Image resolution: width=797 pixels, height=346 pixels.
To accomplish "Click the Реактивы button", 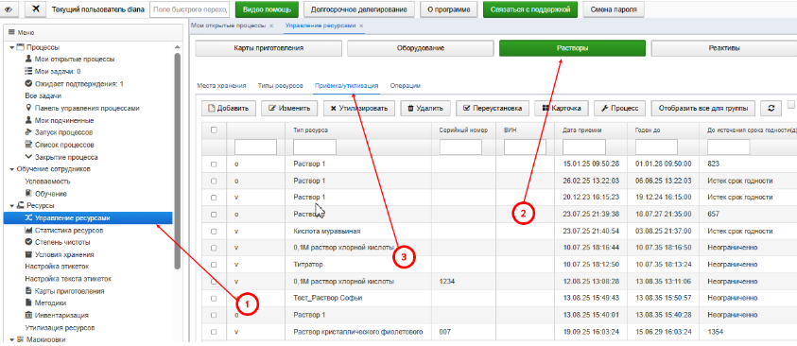I will (724, 49).
